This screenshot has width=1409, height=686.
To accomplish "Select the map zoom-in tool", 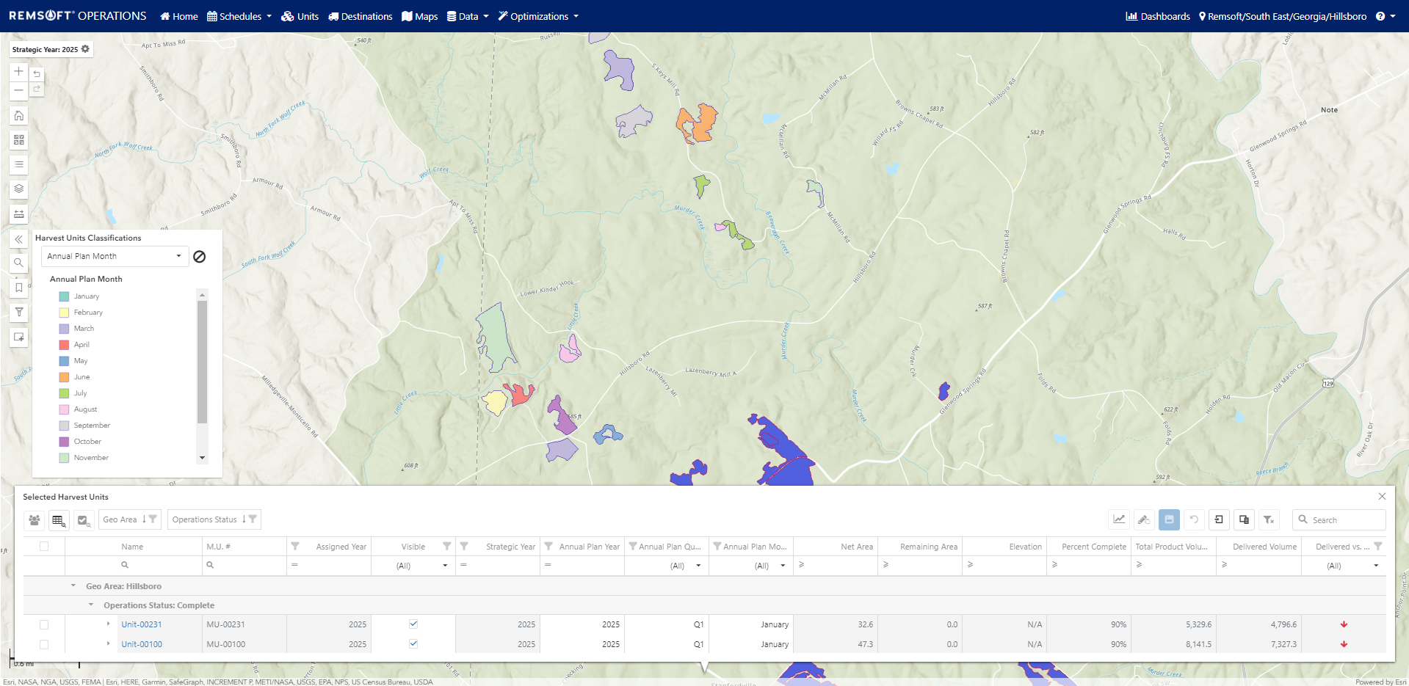I will click(x=18, y=71).
